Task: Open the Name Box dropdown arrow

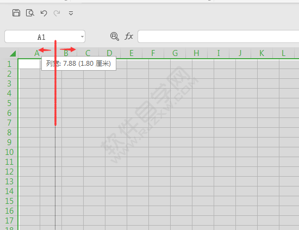Action: click(x=82, y=36)
